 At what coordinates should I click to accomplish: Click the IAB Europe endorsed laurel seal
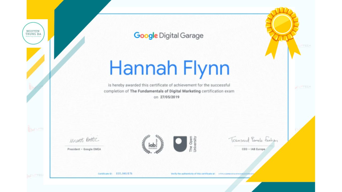[153, 145]
